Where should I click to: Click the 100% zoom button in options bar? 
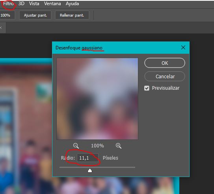click(7, 15)
